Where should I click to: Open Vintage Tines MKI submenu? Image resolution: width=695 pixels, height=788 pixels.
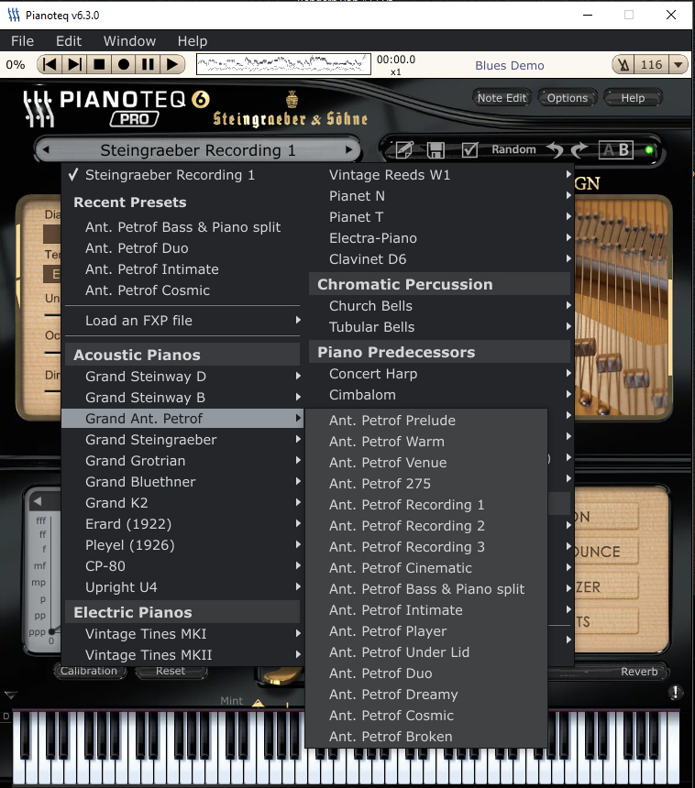(182, 634)
